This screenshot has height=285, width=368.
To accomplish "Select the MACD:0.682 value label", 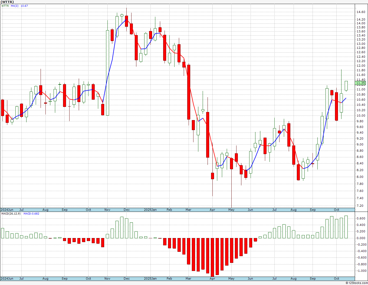I will click(31, 214).
